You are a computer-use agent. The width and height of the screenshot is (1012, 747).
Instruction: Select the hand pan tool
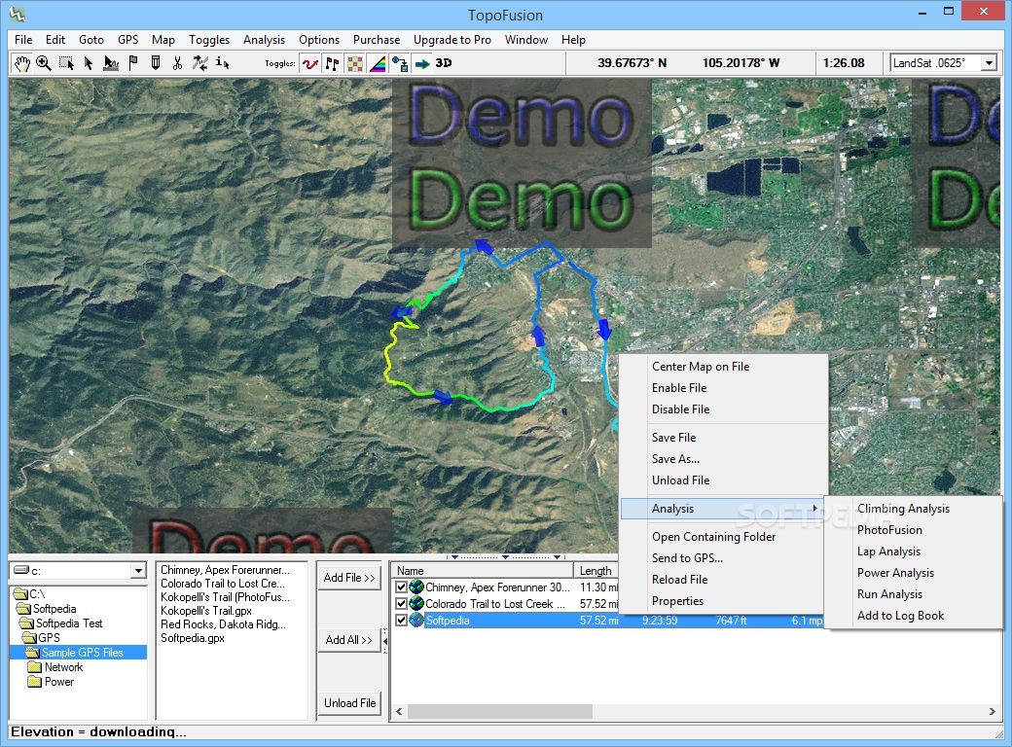click(x=22, y=63)
